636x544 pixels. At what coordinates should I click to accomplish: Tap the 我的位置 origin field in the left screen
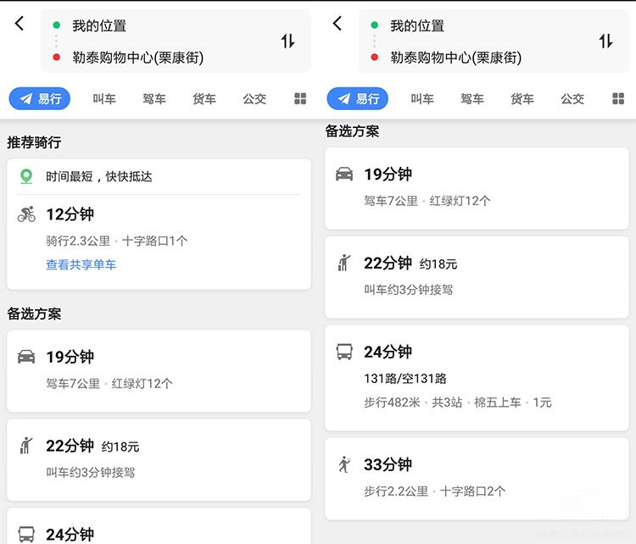coord(99,25)
